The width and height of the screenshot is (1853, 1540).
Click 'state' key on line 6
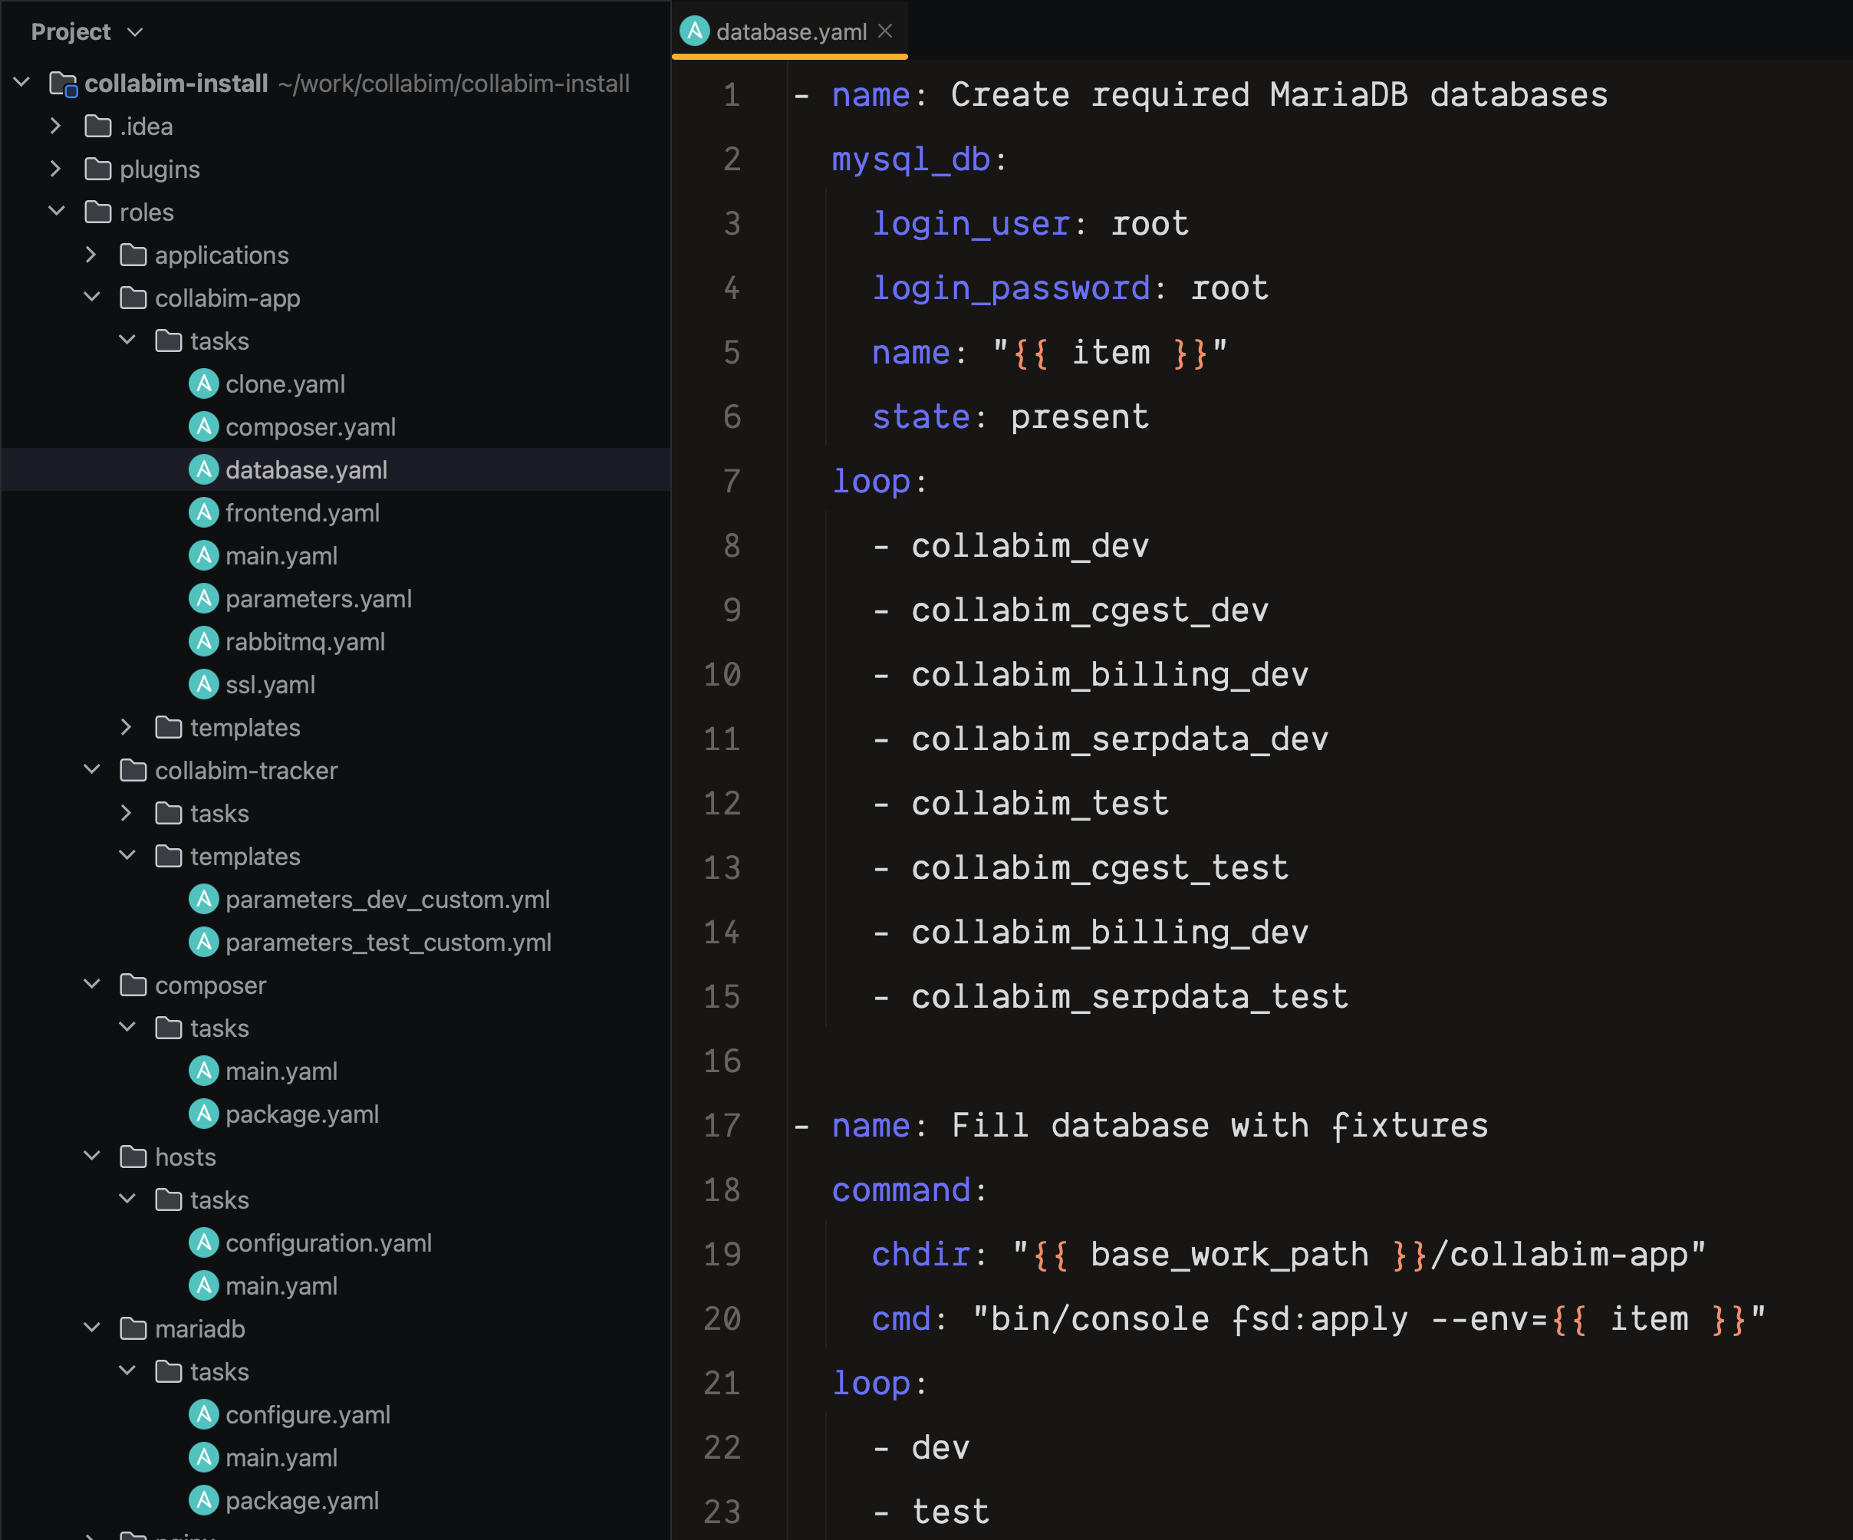coord(921,416)
